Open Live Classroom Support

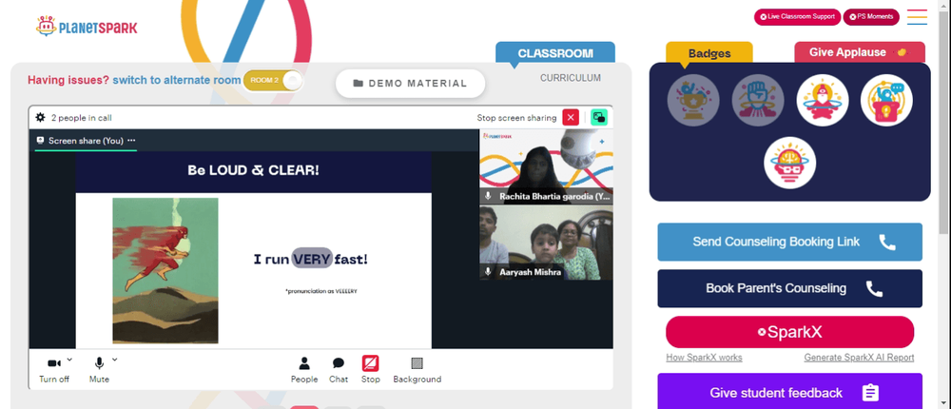click(x=796, y=16)
